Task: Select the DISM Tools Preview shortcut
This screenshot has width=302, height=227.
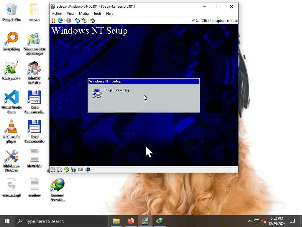Action: (x=12, y=160)
